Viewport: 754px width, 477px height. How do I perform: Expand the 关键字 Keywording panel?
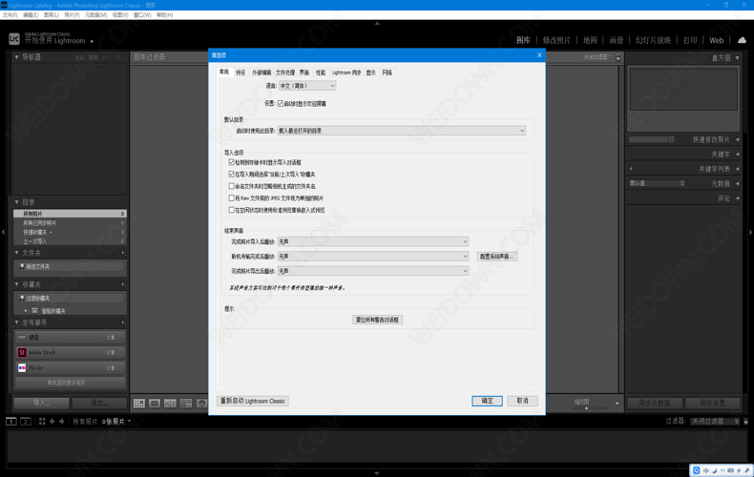(x=737, y=155)
